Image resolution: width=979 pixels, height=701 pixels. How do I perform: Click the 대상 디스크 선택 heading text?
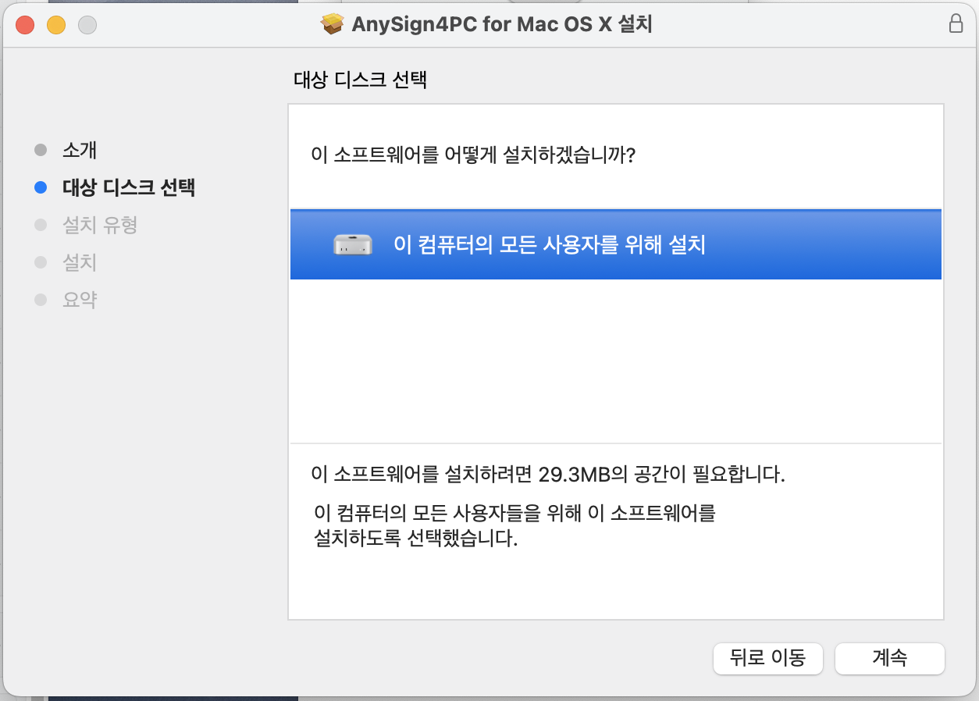(360, 80)
